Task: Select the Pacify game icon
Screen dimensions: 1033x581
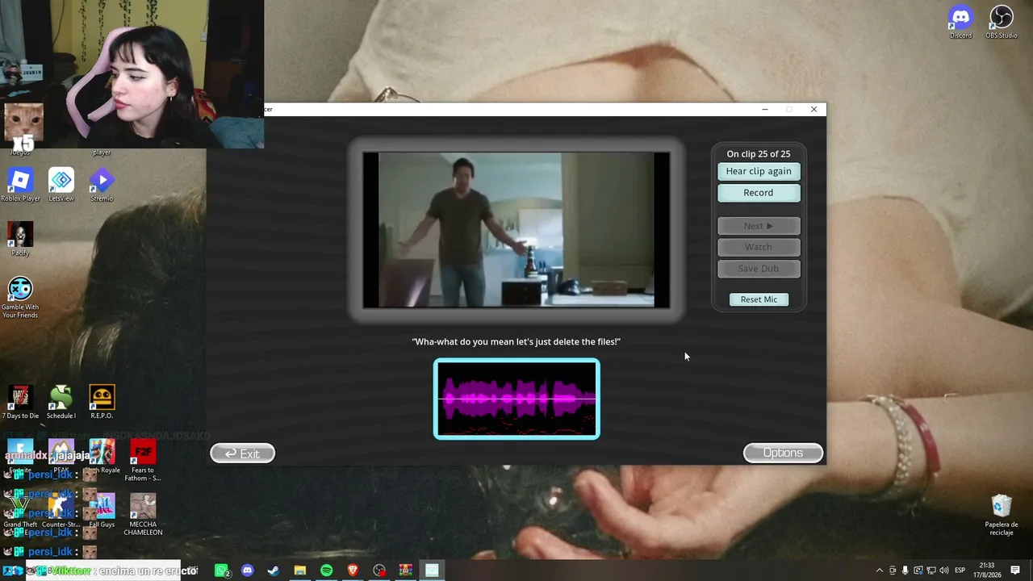Action: pos(20,239)
